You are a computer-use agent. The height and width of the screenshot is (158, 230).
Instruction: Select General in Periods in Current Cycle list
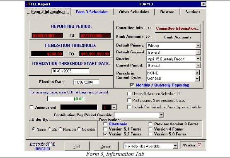pos(171,78)
